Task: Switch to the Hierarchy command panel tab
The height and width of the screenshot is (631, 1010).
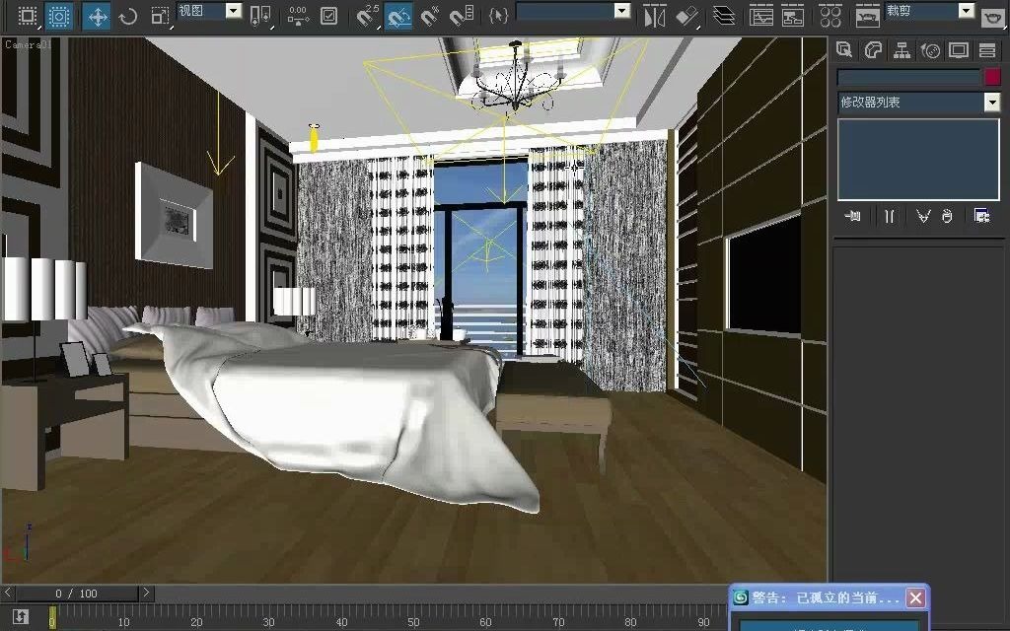Action: 901,49
